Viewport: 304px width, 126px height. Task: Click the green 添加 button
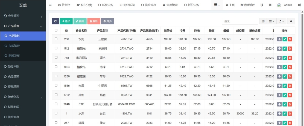tap(66, 21)
